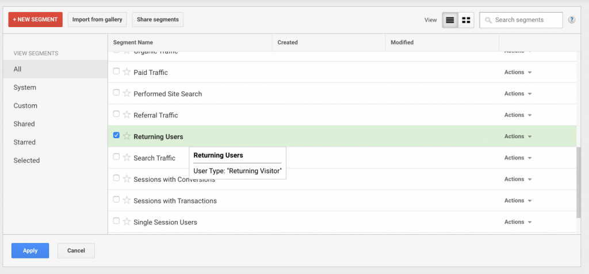Check the Sessions with Transactions checkbox
Screen dimensions: 589x274
(116, 200)
